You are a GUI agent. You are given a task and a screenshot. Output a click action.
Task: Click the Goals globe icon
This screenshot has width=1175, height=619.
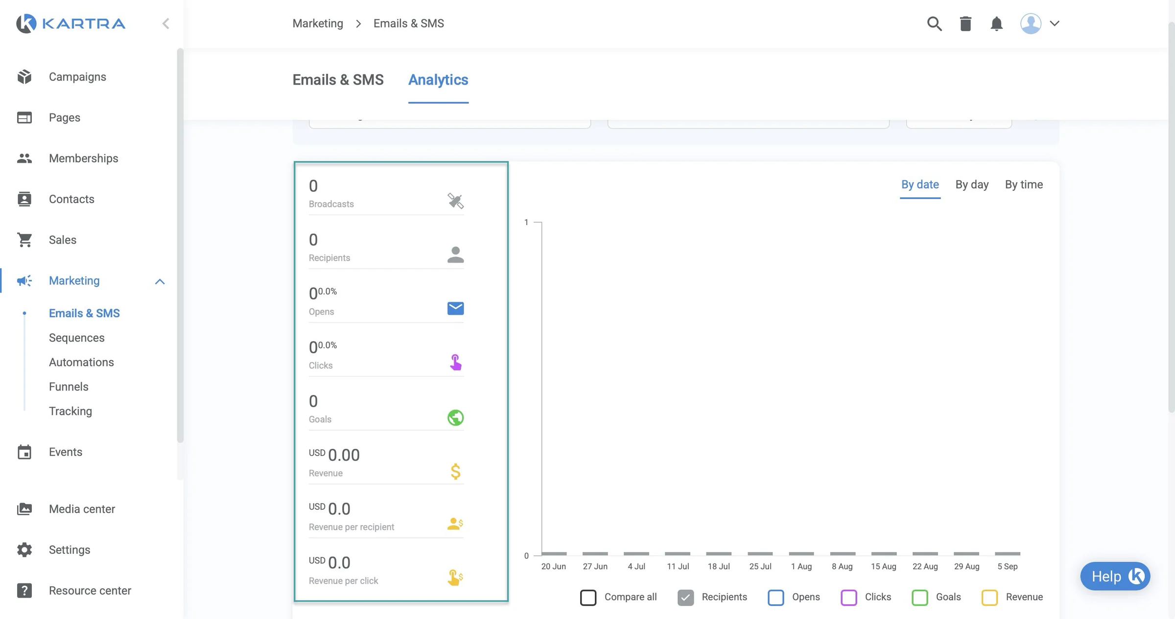click(455, 417)
